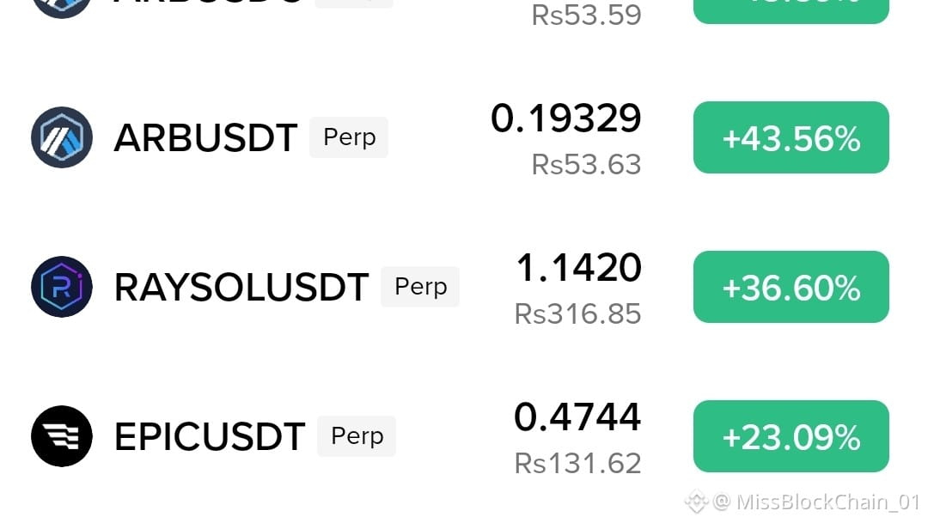Tap the Perp tag next to EPICUSDT
This screenshot has height=523, width=928.
[x=357, y=436]
